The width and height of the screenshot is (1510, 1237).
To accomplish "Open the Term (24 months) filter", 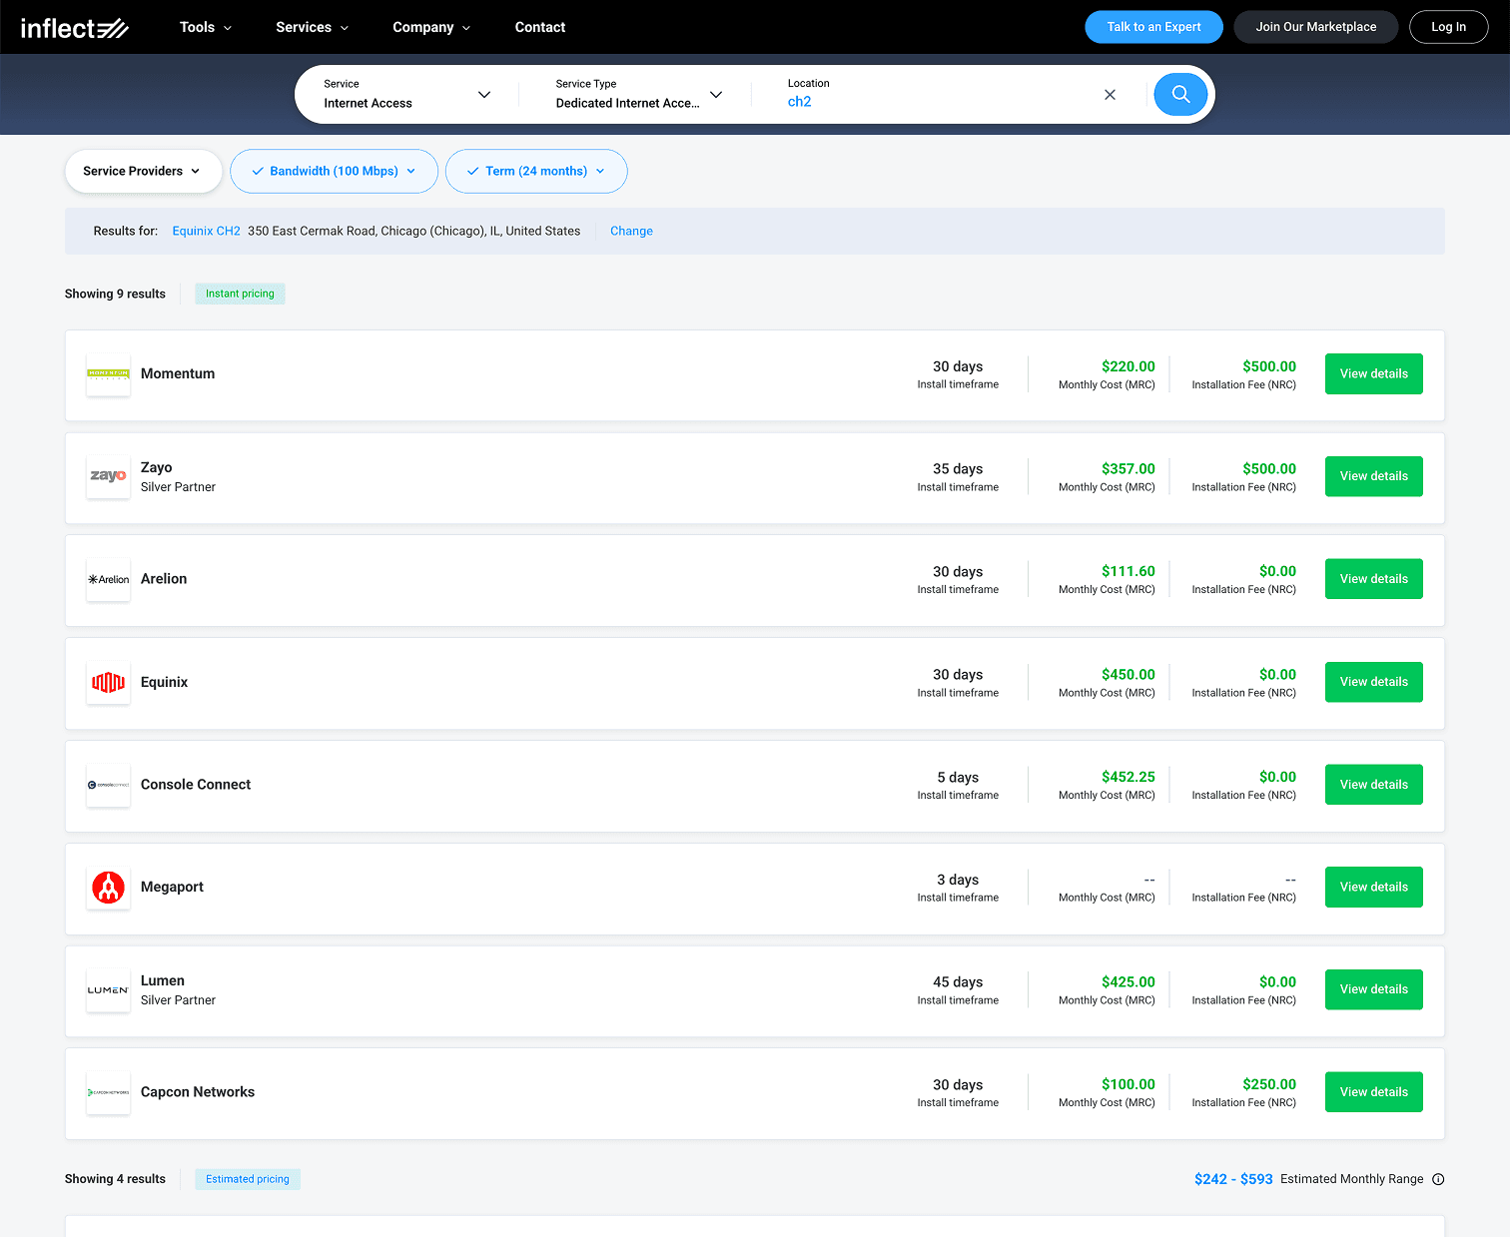I will tap(536, 171).
